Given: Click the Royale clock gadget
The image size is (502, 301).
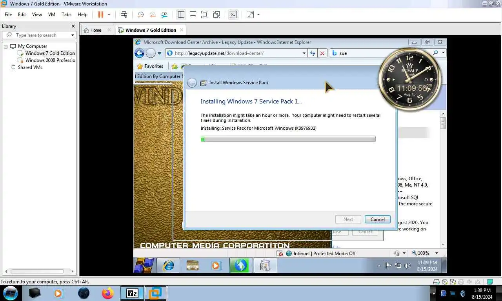Looking at the screenshot, I should 410,79.
